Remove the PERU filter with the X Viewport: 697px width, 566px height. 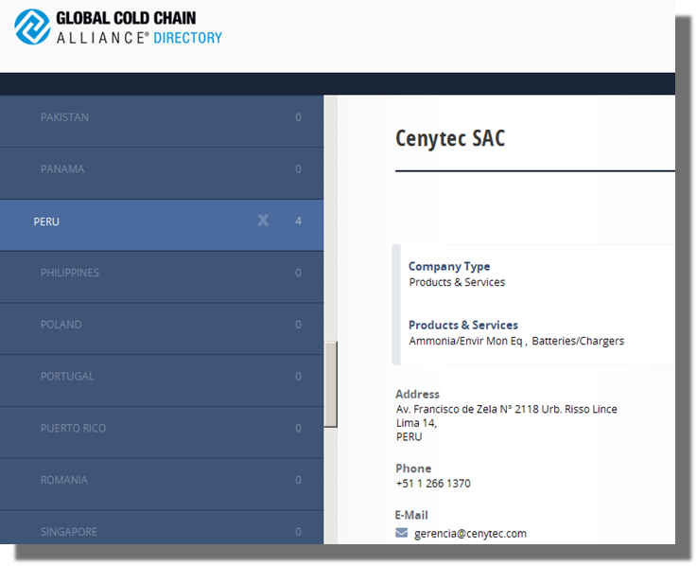coord(263,221)
